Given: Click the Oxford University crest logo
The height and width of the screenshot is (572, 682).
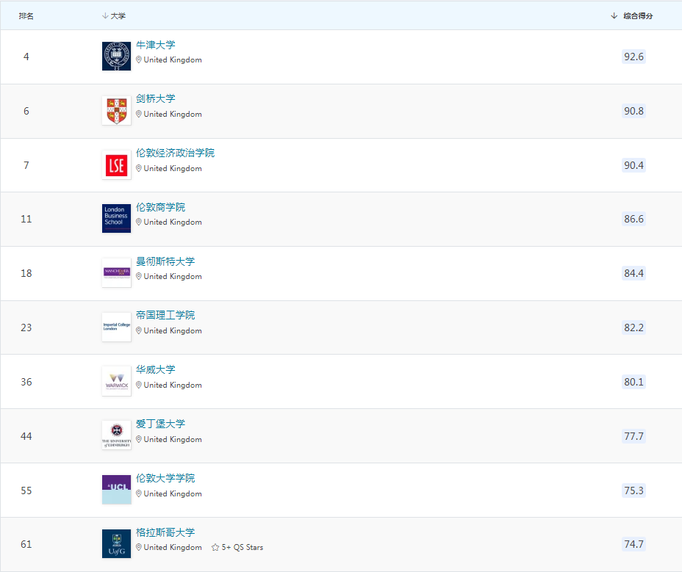Looking at the screenshot, I should (x=116, y=57).
